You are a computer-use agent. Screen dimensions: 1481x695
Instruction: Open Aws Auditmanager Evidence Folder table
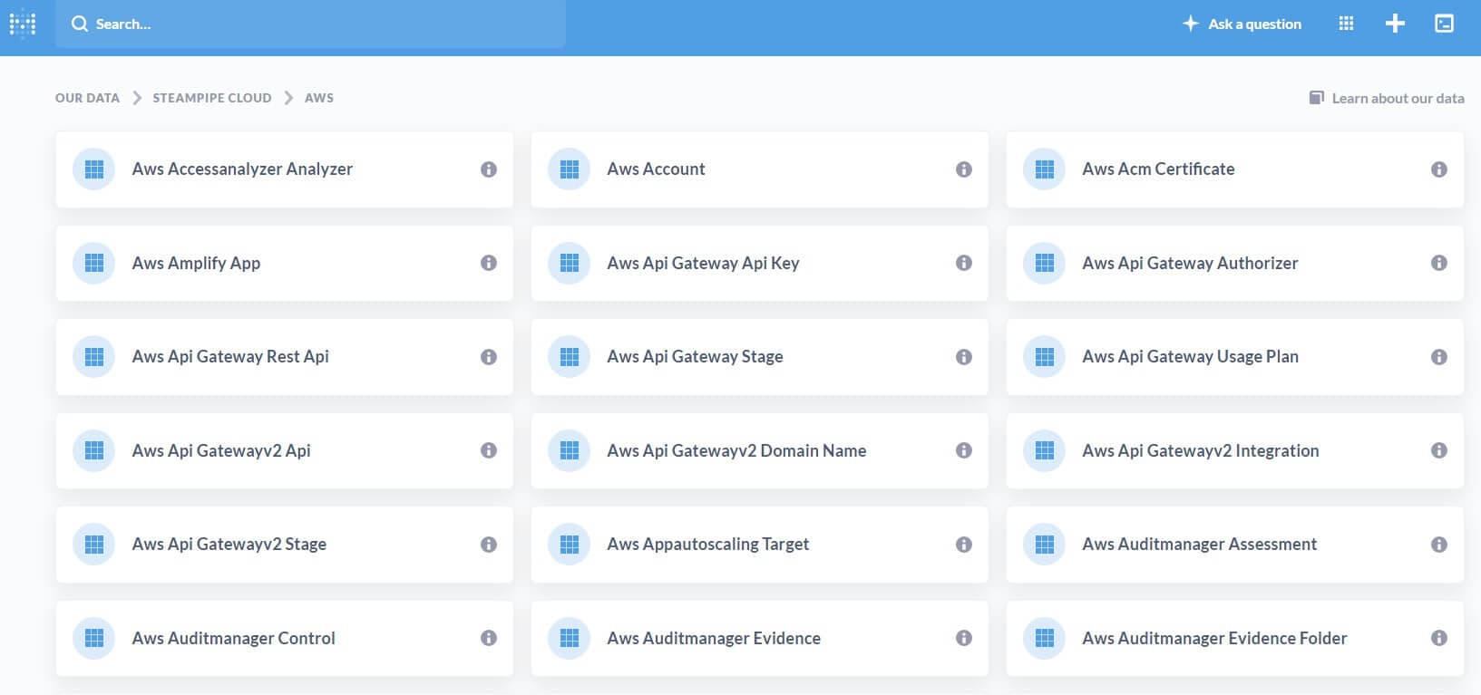pyautogui.click(x=1234, y=638)
